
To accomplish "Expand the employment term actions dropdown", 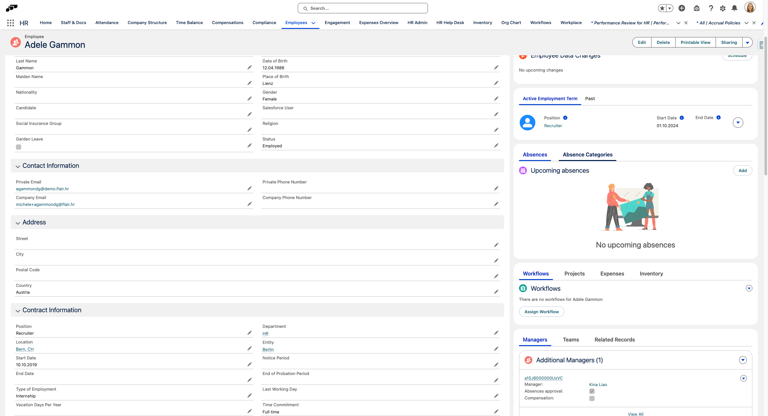I will (738, 123).
